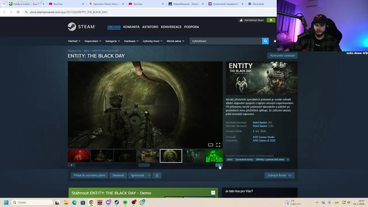Click the Všechny hry breadcrumb

click(74, 51)
